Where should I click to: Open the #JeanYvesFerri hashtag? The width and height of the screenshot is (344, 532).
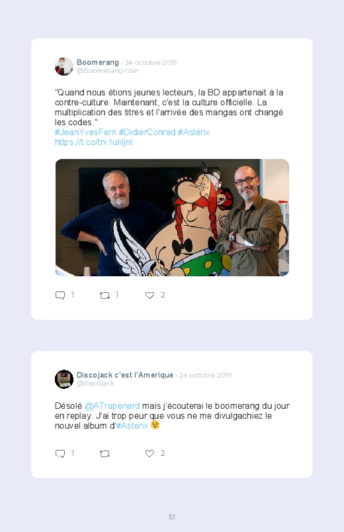coord(85,132)
